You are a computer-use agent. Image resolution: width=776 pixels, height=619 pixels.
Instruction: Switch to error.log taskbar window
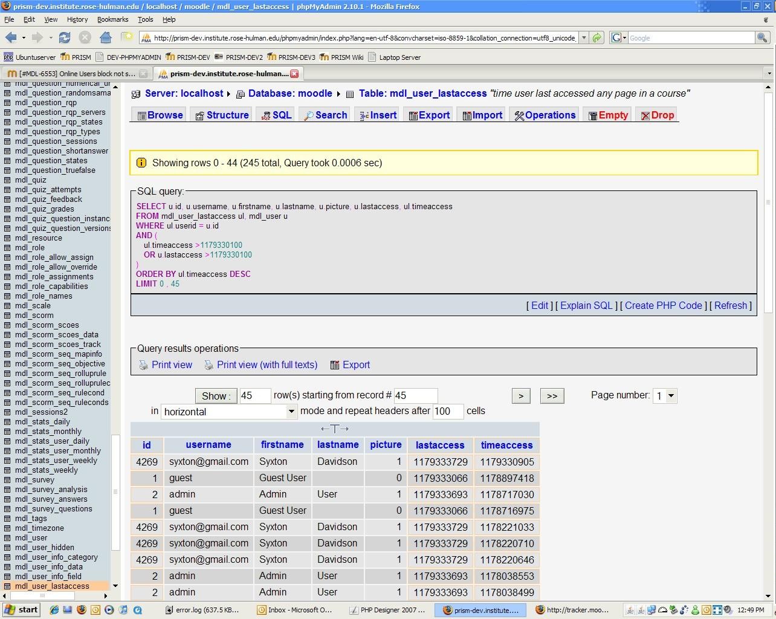pyautogui.click(x=203, y=610)
